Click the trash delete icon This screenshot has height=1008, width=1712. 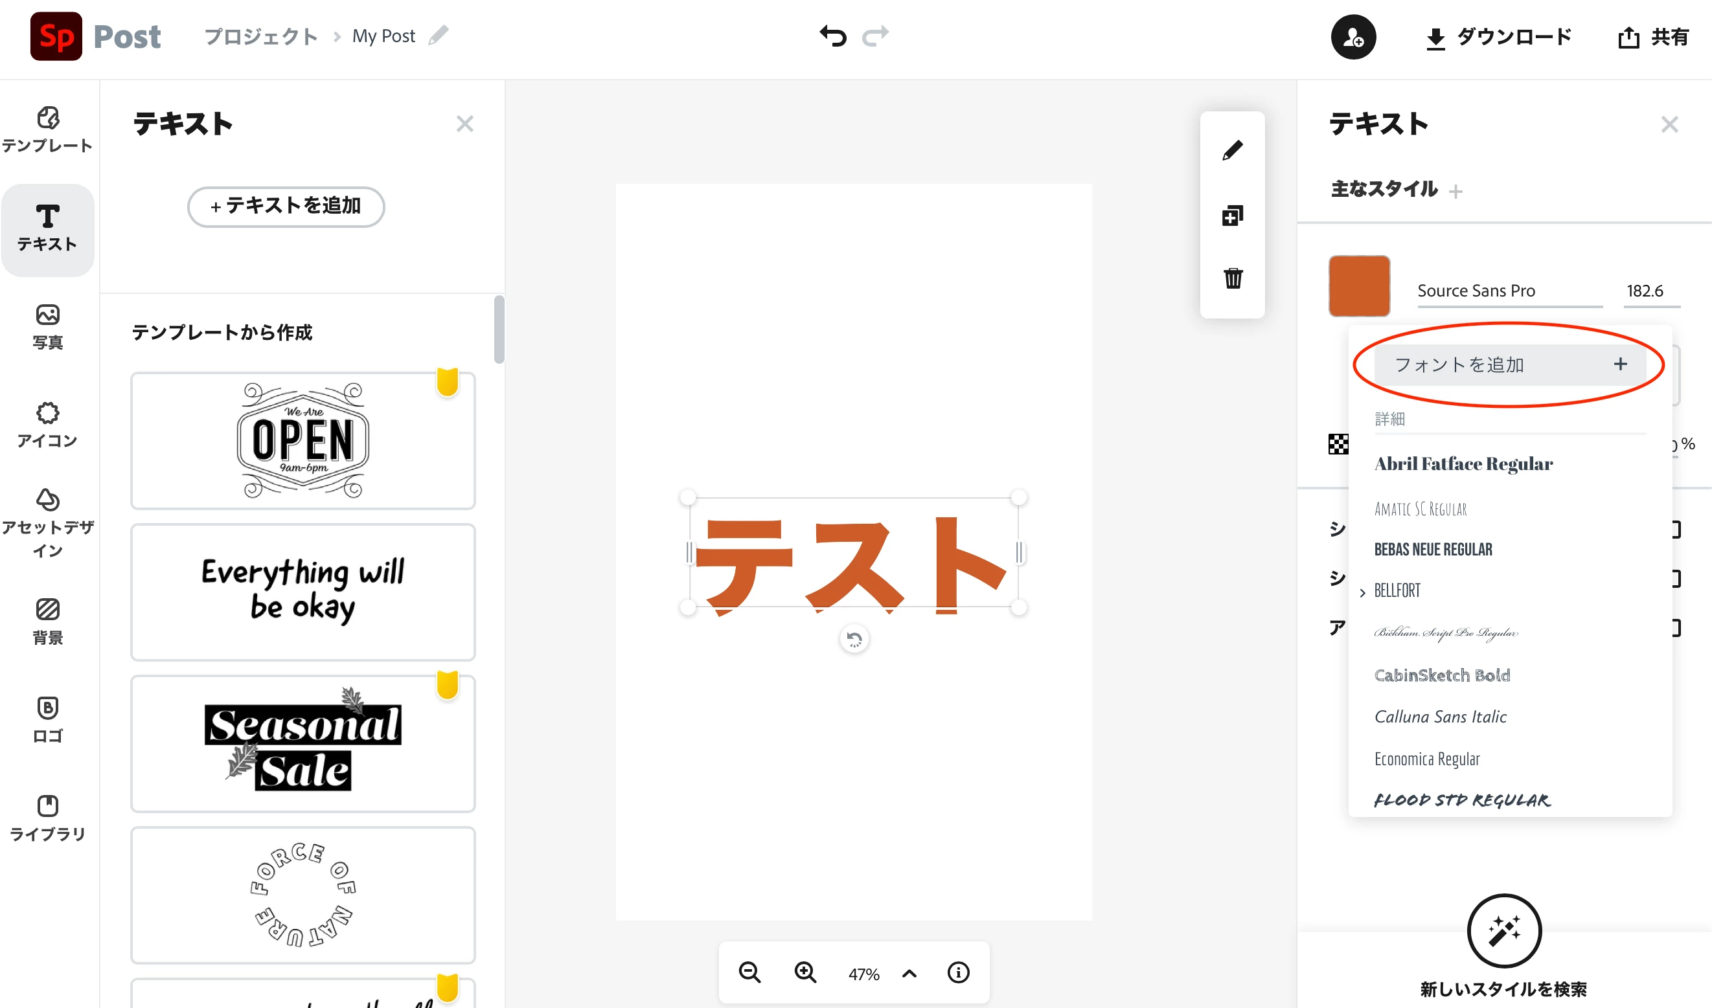coord(1232,278)
